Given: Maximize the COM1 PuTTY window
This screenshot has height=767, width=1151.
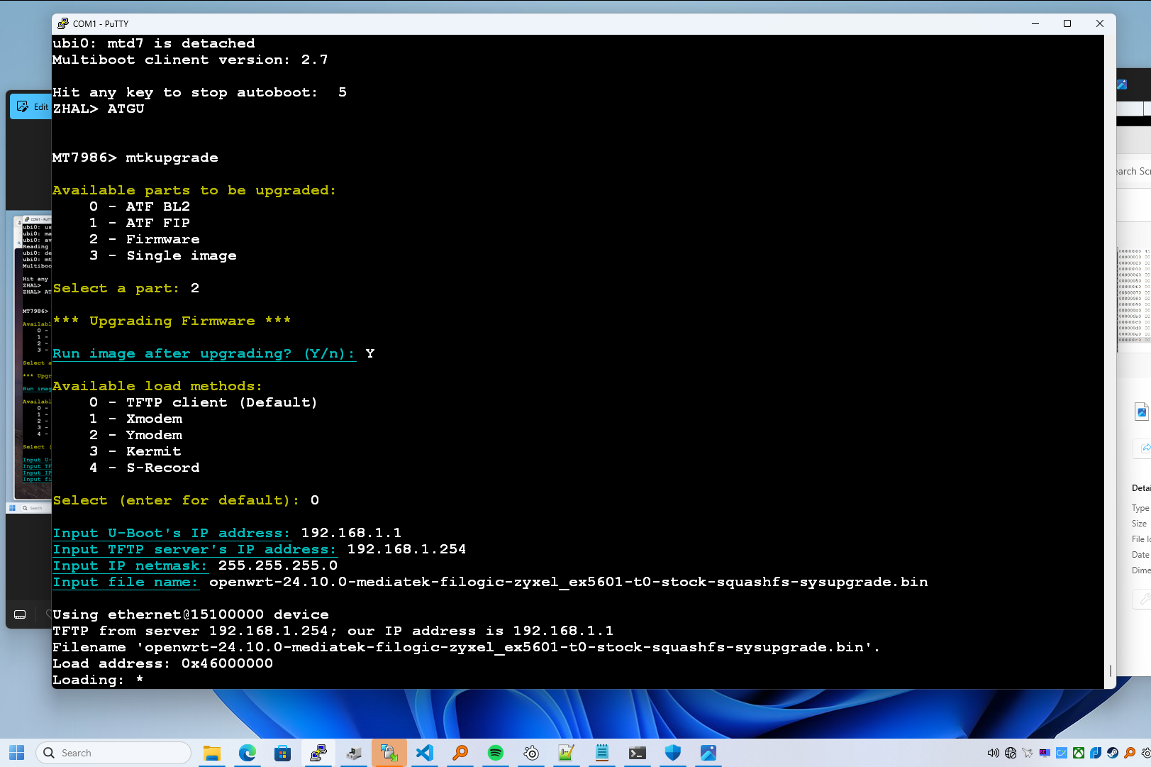Looking at the screenshot, I should coord(1067,23).
